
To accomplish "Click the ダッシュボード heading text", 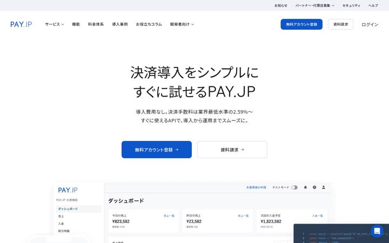I will [126, 201].
